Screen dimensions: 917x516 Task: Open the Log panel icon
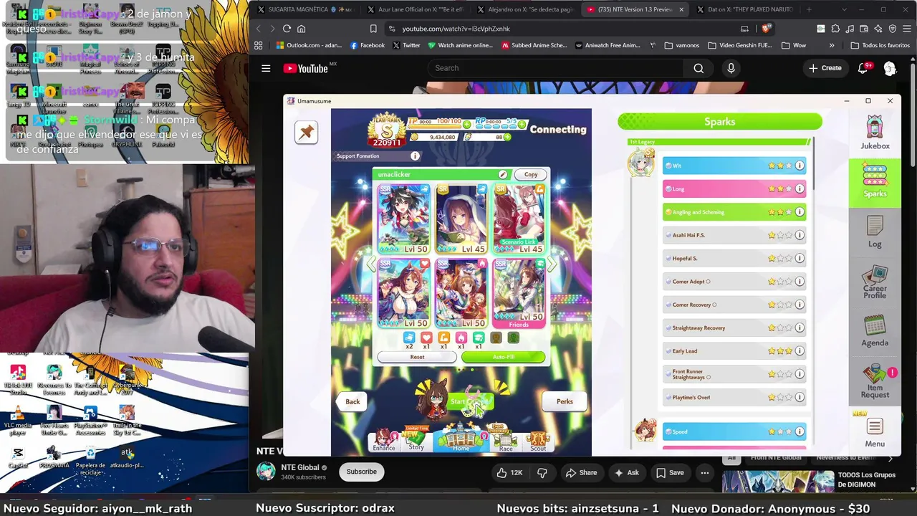(x=875, y=231)
